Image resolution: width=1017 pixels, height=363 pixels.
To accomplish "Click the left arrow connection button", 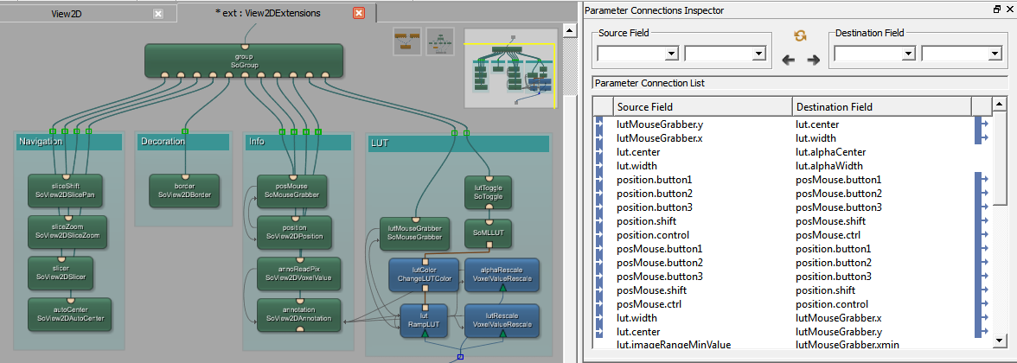I will pos(788,60).
